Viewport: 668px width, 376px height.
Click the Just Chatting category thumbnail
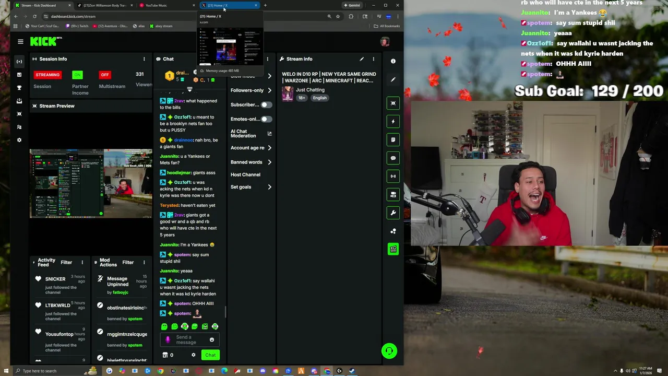tap(288, 93)
